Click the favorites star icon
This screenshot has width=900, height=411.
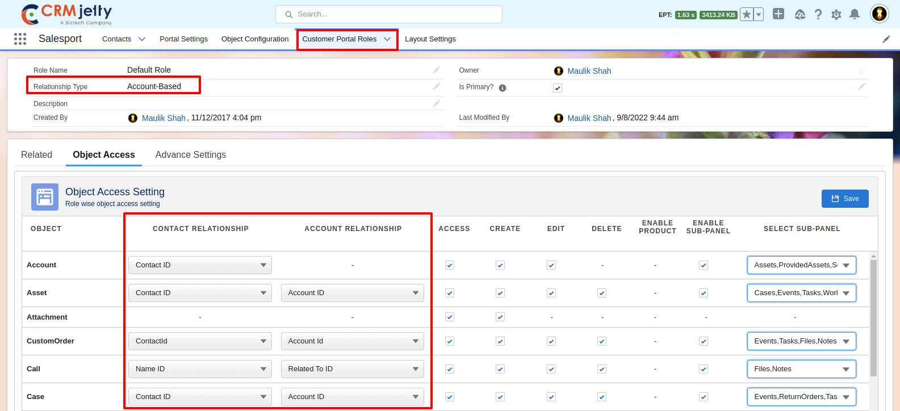[747, 15]
